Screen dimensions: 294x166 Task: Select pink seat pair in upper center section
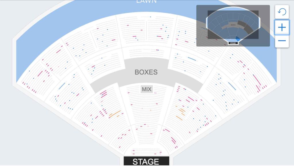[134, 36]
